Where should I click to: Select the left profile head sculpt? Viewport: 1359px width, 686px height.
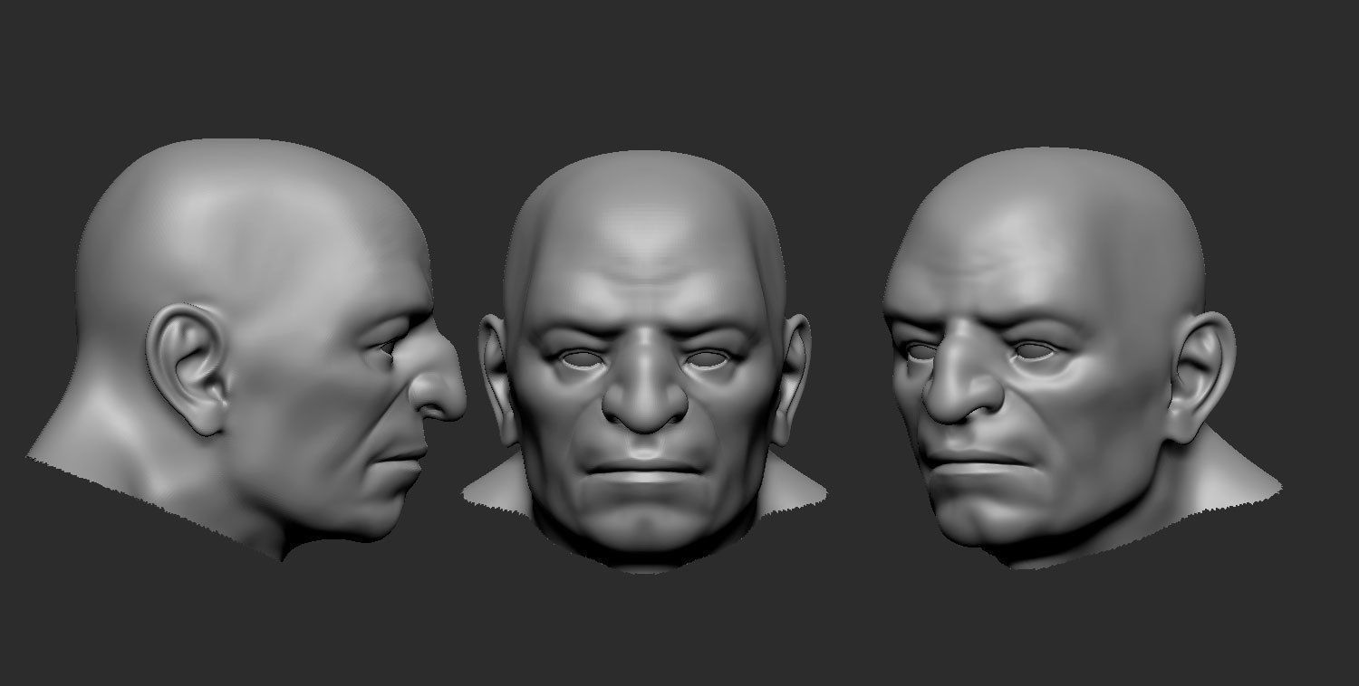point(246,349)
